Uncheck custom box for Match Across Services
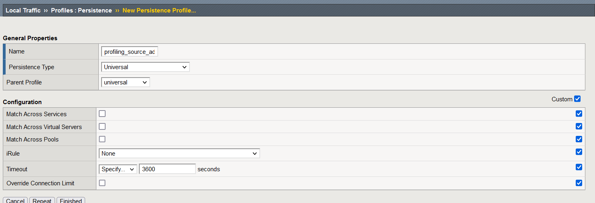The image size is (595, 203). click(x=579, y=114)
